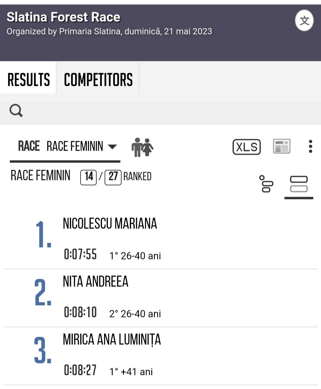Click the first place rank number
The width and height of the screenshot is (321, 389).
43,235
